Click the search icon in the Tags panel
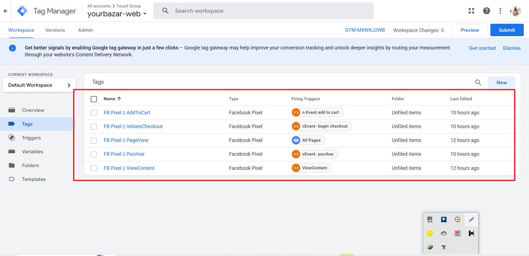The height and width of the screenshot is (256, 529). tap(478, 82)
